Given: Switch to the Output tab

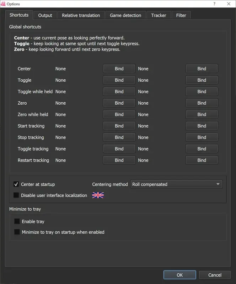Looking at the screenshot, I should pyautogui.click(x=45, y=15).
